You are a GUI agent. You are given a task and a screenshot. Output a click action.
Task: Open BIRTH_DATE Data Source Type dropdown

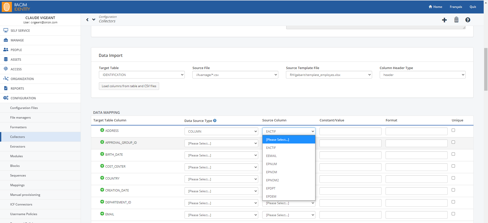coord(221,155)
